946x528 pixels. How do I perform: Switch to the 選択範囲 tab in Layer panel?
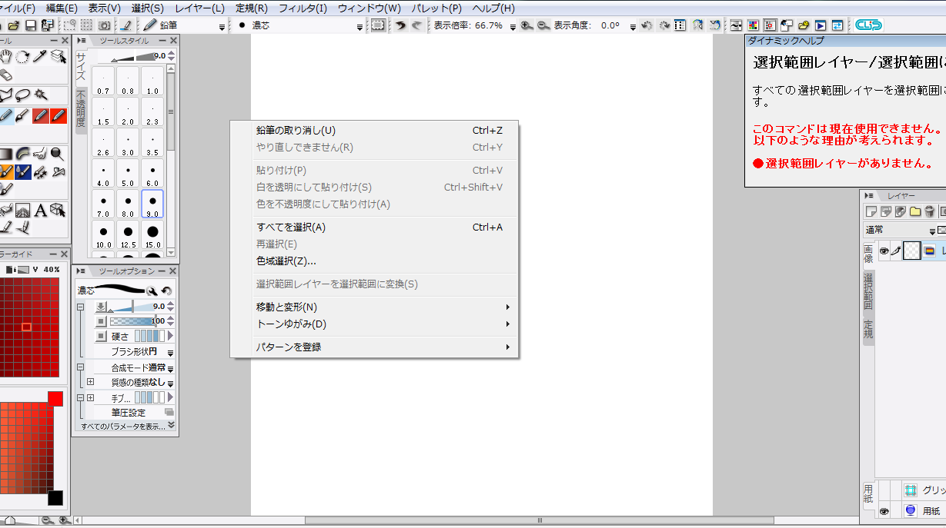868,291
